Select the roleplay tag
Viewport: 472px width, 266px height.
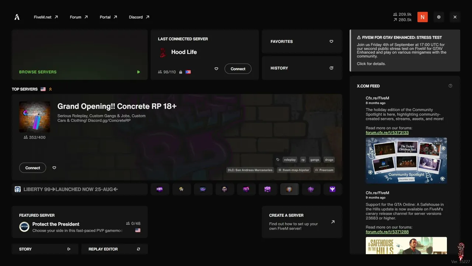[290, 160]
